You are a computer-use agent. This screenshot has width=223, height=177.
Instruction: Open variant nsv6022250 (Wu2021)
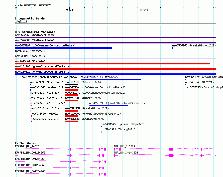pyautogui.click(x=45, y=93)
